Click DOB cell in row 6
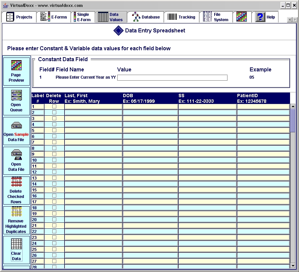The width and height of the screenshot is (299, 272). click(x=150, y=136)
